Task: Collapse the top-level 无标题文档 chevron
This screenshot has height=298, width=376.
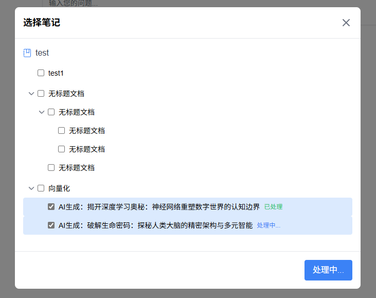Action: (31, 94)
